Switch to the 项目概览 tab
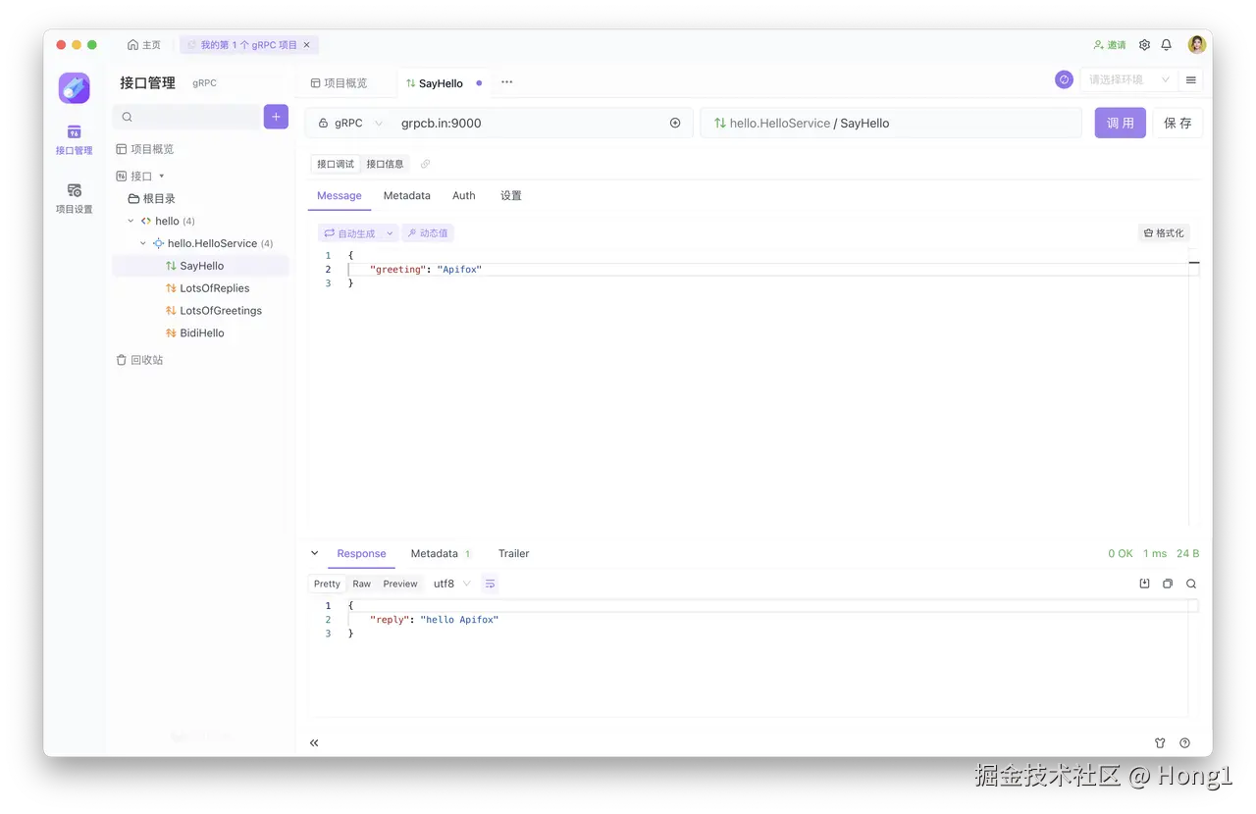The height and width of the screenshot is (814, 1256). coord(339,83)
